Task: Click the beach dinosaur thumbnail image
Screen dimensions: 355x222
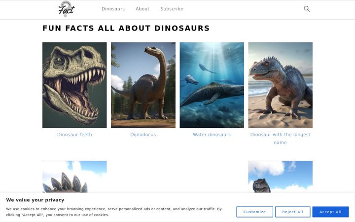Action: (x=280, y=85)
